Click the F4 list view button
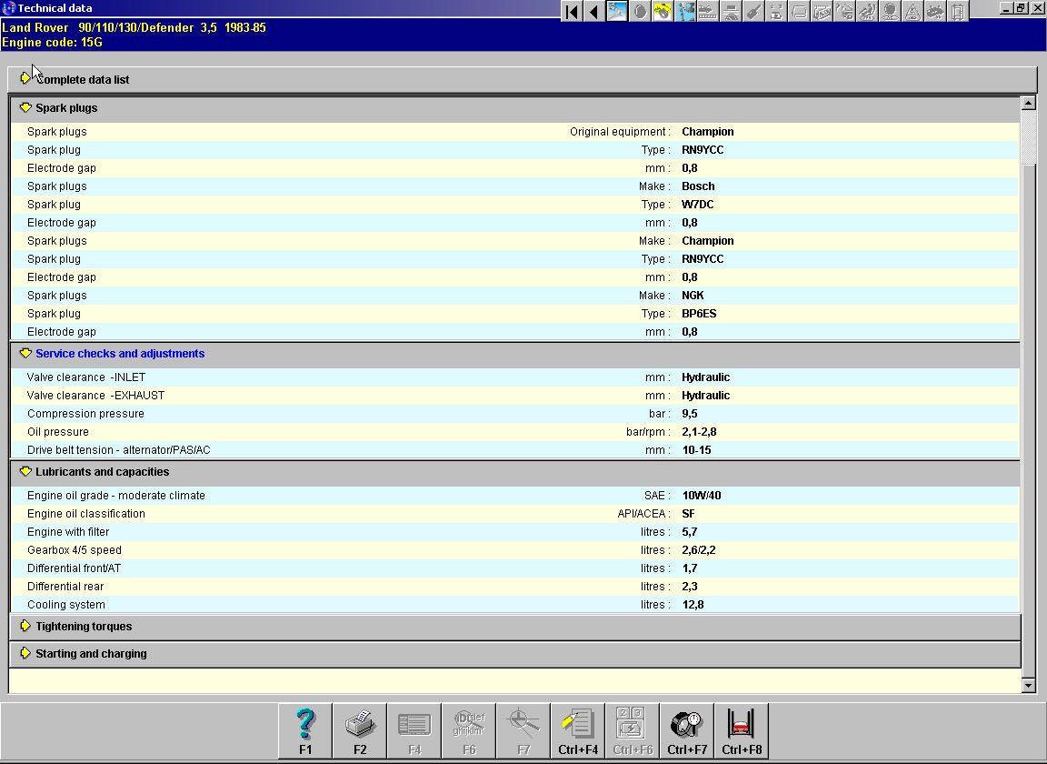This screenshot has width=1047, height=764. click(414, 730)
